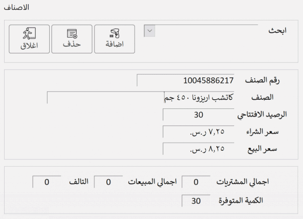This screenshot has height=219, width=303.
Task: Select the سعر البيع sale price field
Action: (x=198, y=149)
